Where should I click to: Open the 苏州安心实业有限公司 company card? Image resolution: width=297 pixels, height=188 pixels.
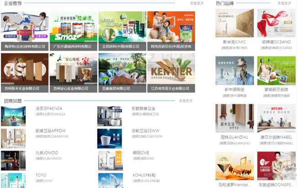point(74,73)
